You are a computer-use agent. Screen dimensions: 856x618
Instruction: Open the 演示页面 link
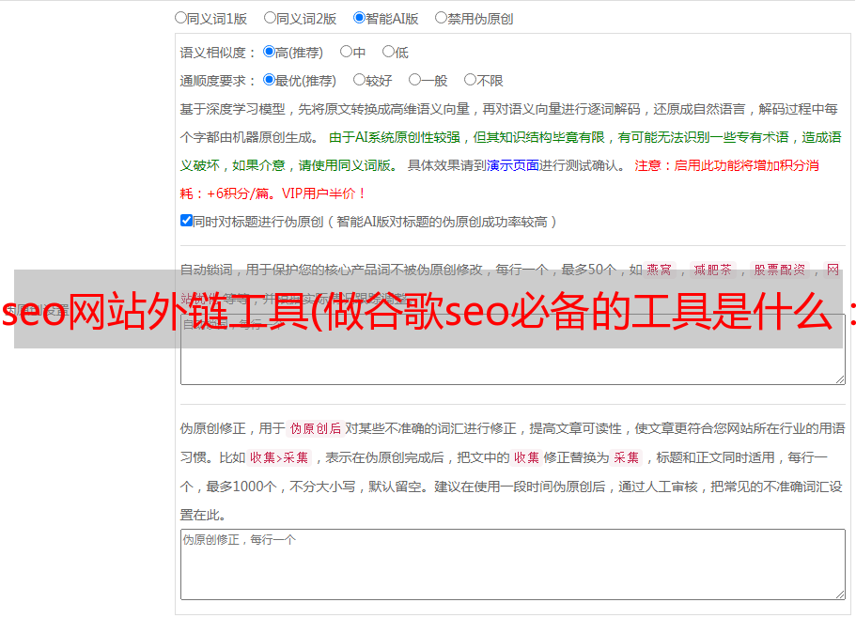[513, 165]
